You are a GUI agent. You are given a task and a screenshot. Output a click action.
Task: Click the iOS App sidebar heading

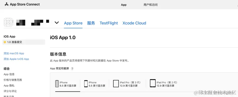9,37
